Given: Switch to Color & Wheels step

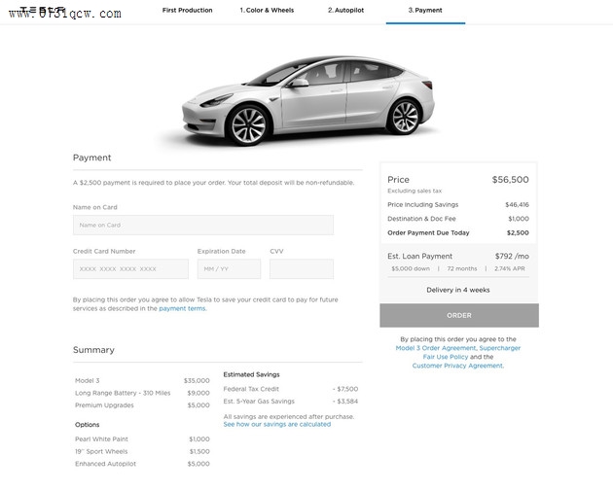Looking at the screenshot, I should tap(267, 10).
